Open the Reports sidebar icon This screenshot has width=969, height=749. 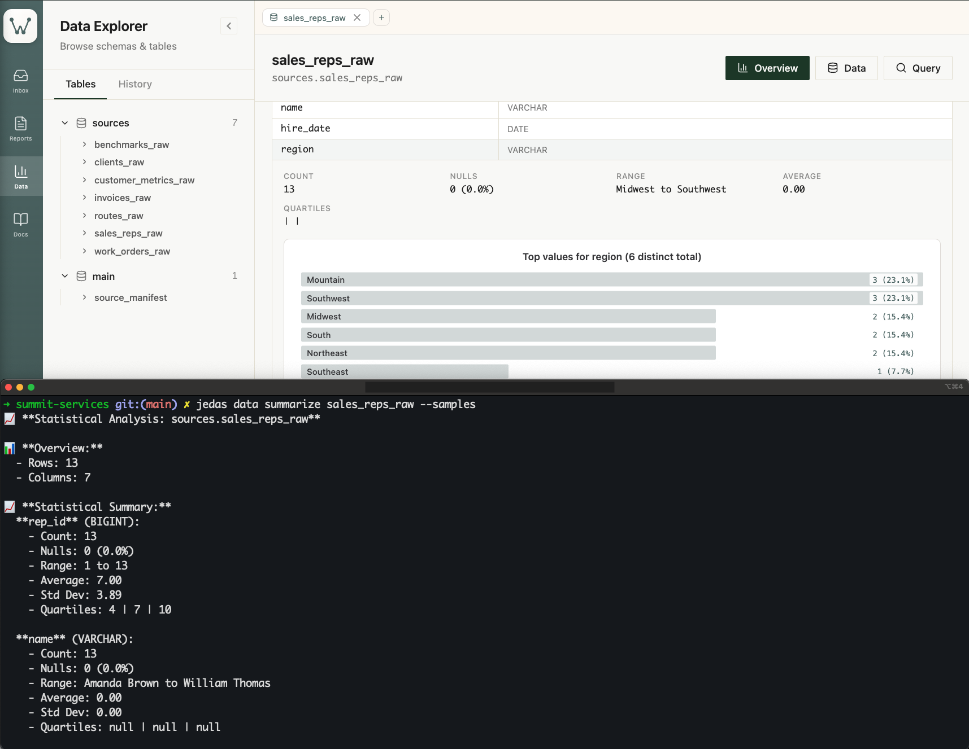pyautogui.click(x=21, y=129)
